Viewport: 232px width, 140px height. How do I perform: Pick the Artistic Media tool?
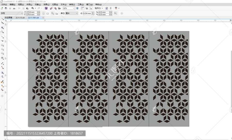pos(2,41)
